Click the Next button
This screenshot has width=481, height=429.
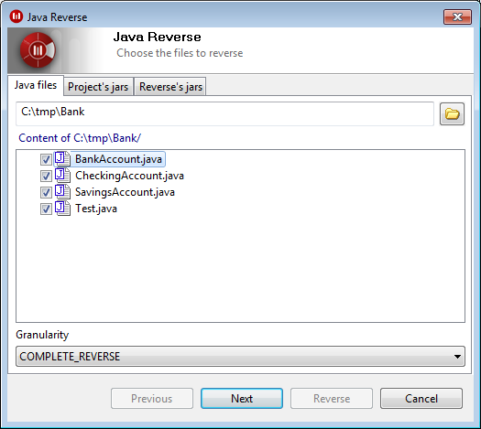tap(242, 399)
